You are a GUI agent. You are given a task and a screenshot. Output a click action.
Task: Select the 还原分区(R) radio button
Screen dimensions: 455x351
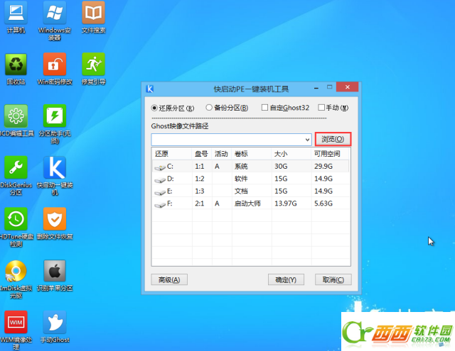tap(154, 108)
